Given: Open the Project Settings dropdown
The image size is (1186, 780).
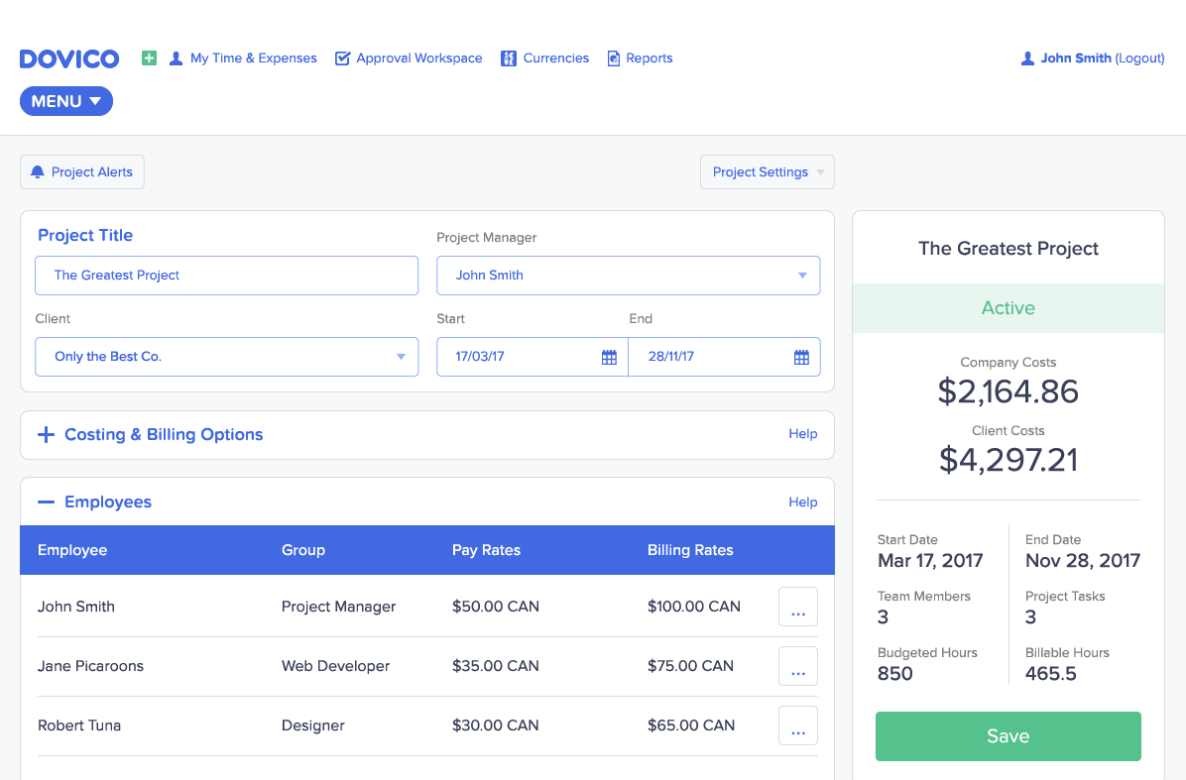Looking at the screenshot, I should point(767,172).
